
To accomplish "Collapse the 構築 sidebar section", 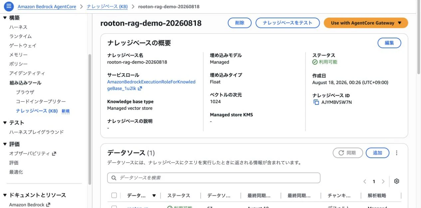I will click(x=5, y=18).
